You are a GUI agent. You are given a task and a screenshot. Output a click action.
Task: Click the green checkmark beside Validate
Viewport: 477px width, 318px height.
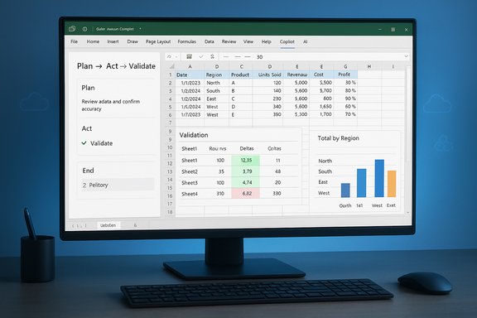click(84, 142)
